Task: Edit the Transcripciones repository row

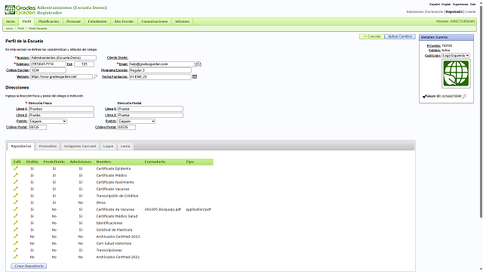Action: click(x=15, y=250)
